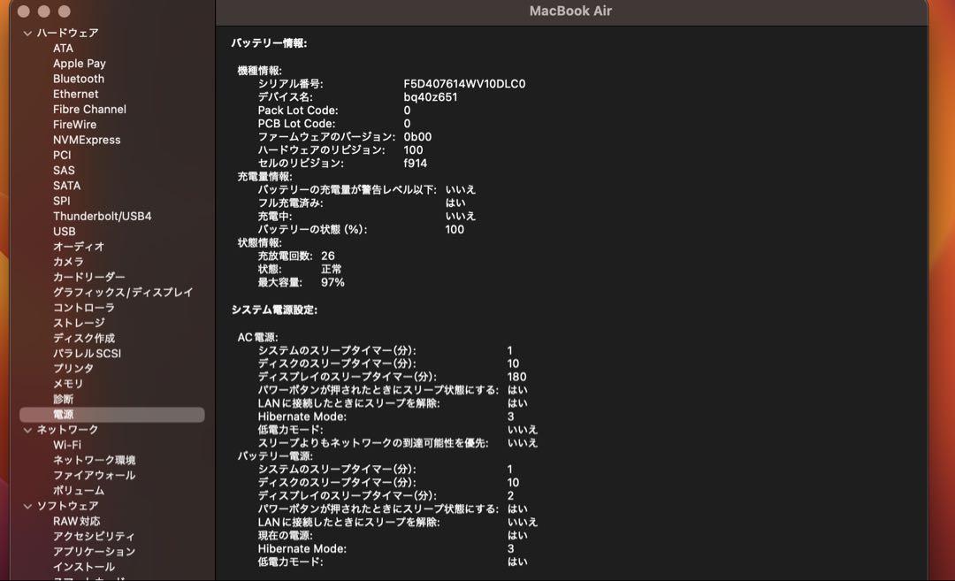Viewport: 955px width, 581px height.
Task: Open ストレージ information
Action: pos(79,323)
